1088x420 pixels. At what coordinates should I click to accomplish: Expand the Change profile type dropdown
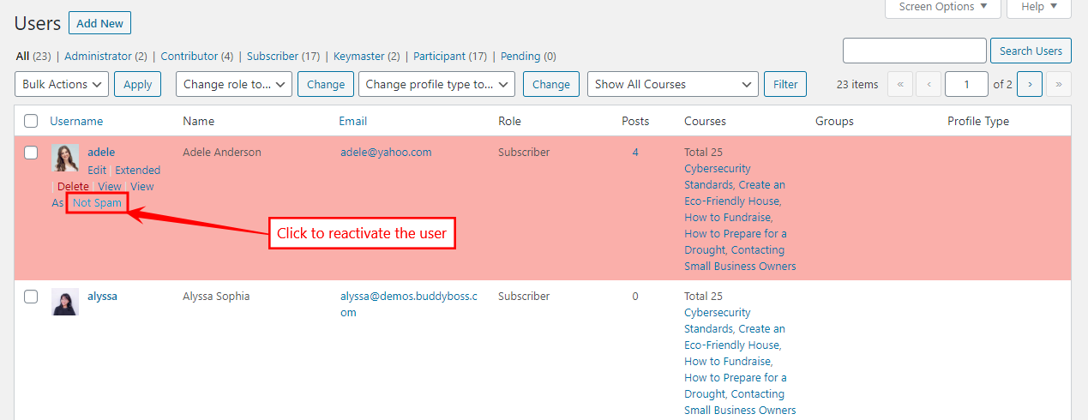click(x=436, y=84)
